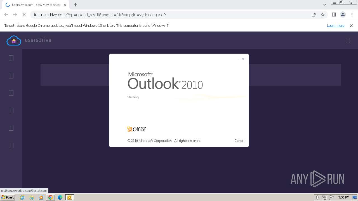Image resolution: width=358 pixels, height=201 pixels.
Task: Click the usersdrive cloud logo
Action: (14, 40)
